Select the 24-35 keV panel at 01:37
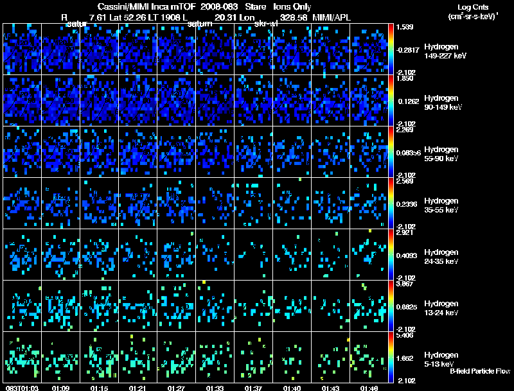Viewport: 514px width, 391px height. point(253,254)
